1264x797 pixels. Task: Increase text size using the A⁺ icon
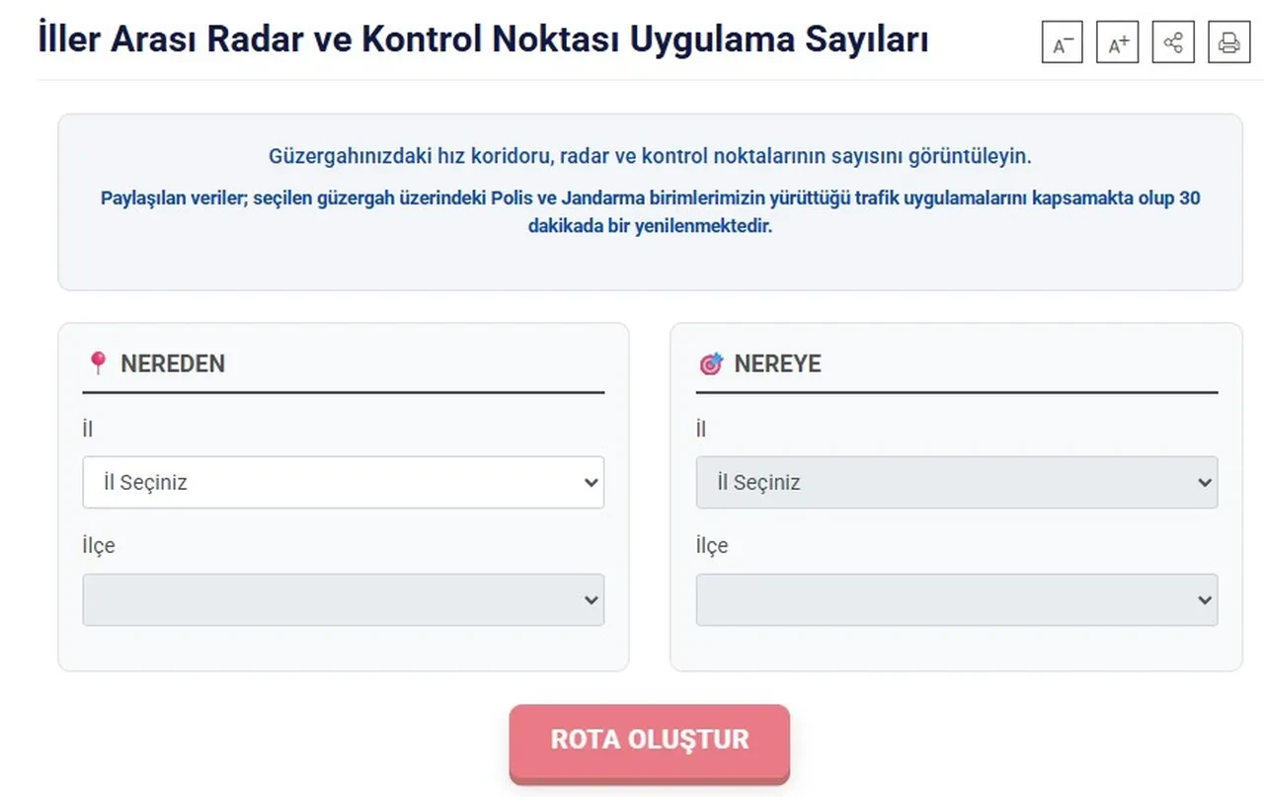[1117, 42]
